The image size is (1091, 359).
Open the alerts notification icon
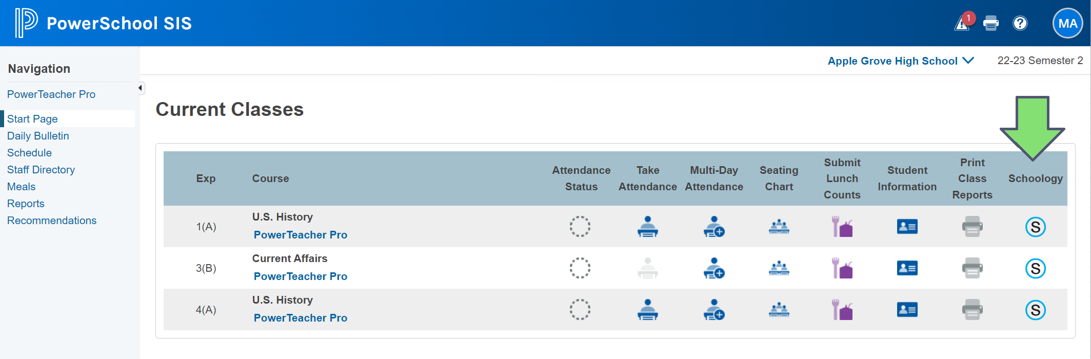963,23
